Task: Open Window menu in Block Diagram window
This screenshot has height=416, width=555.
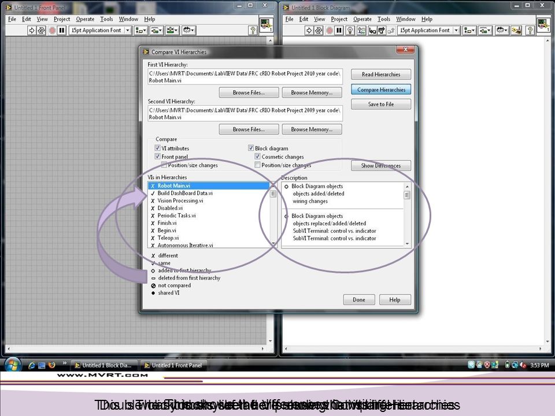Action: coord(406,19)
